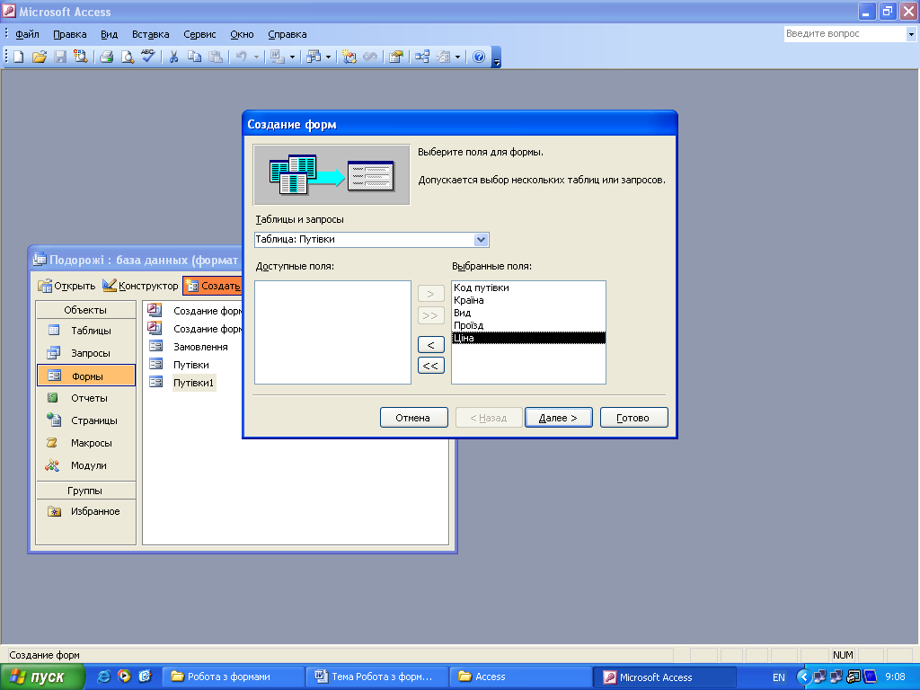The height and width of the screenshot is (690, 920).
Task: Select 'Країна' in selected fields list
Action: (x=528, y=300)
